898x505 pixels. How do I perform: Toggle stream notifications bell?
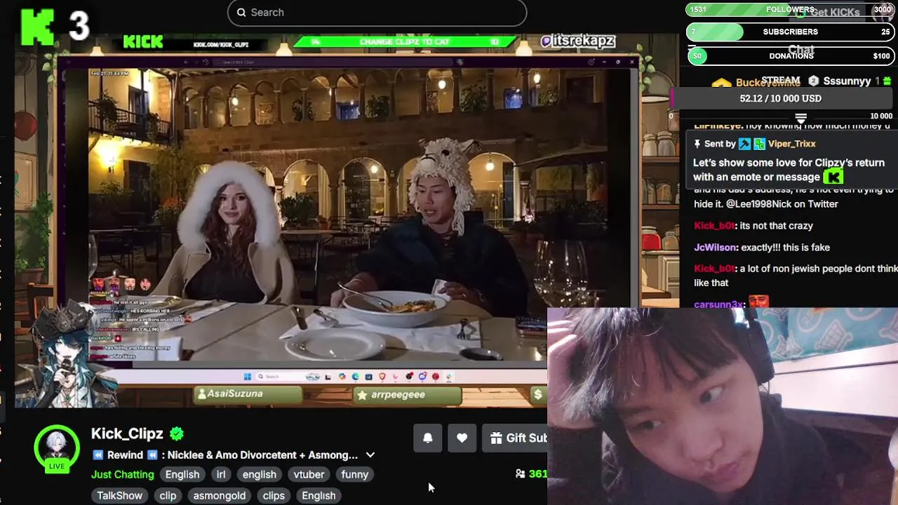pyautogui.click(x=428, y=438)
